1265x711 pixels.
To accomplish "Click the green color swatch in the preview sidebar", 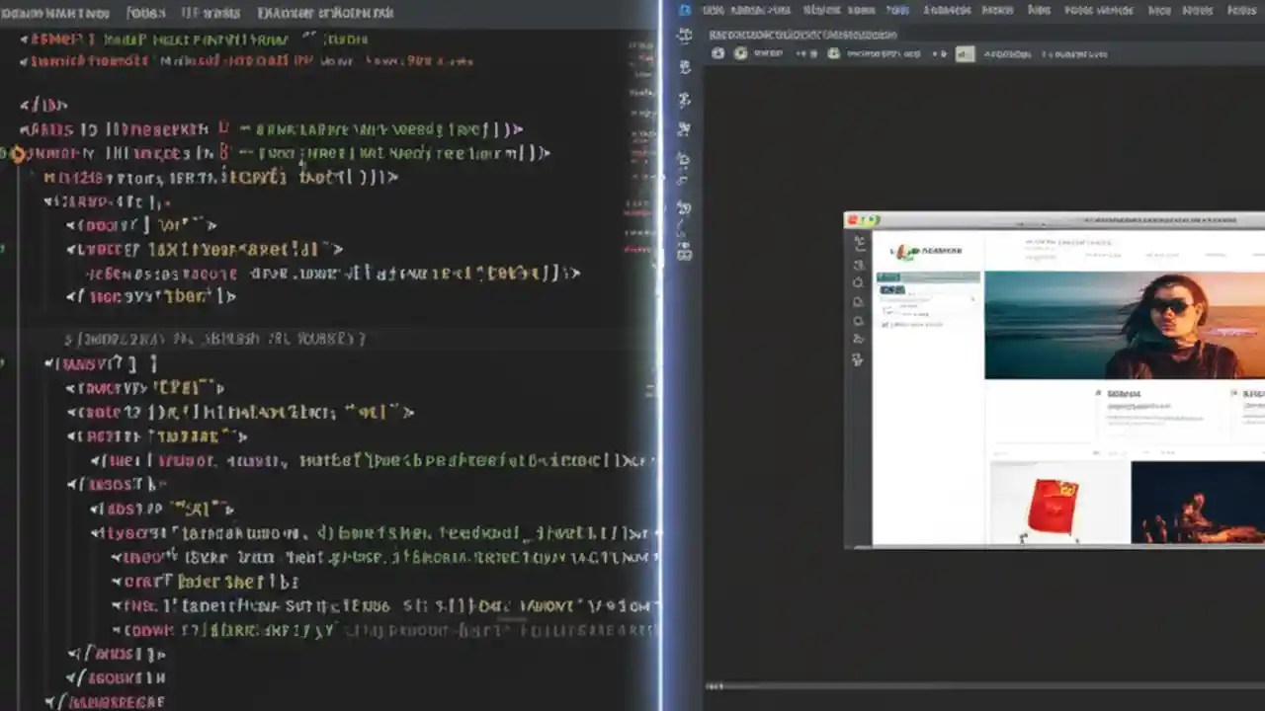I will coord(892,289).
